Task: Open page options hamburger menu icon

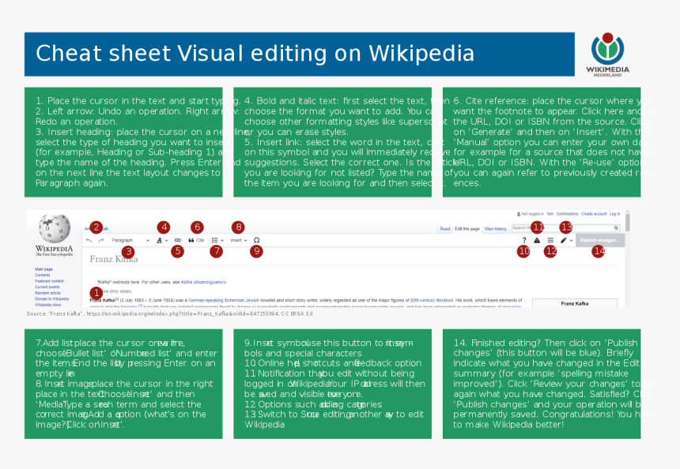Action: [x=550, y=240]
